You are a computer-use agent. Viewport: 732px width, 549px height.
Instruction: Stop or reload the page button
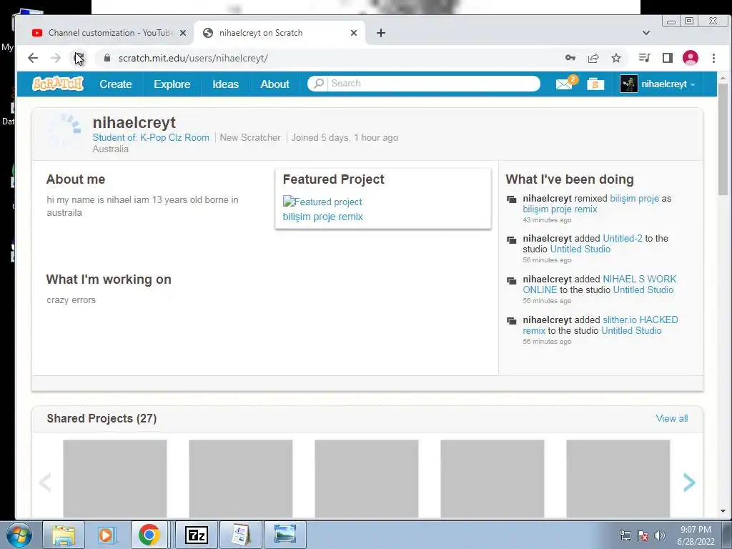79,58
